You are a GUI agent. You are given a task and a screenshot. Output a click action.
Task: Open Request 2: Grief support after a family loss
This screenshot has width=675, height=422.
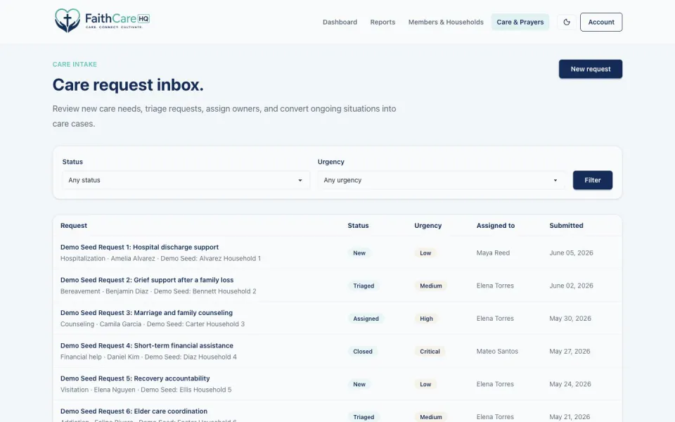(147, 280)
